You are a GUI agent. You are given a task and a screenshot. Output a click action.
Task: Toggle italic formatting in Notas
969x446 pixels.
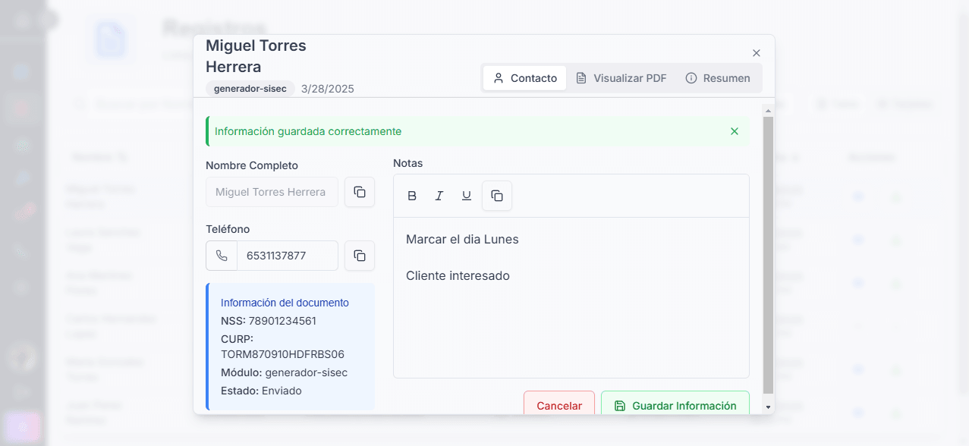pos(439,196)
